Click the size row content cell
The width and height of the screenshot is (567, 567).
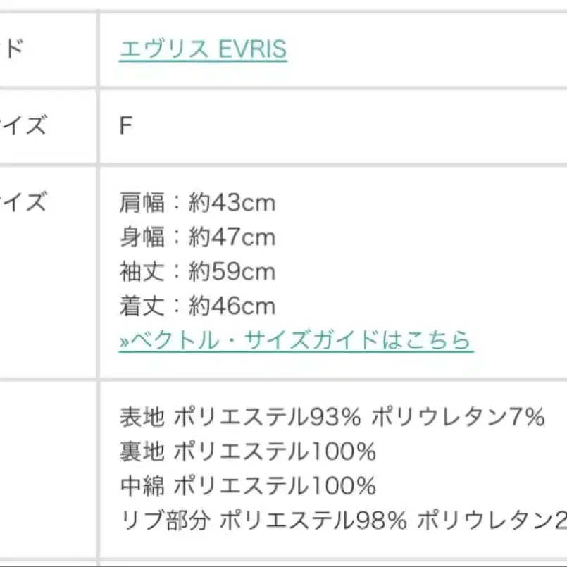click(x=331, y=123)
